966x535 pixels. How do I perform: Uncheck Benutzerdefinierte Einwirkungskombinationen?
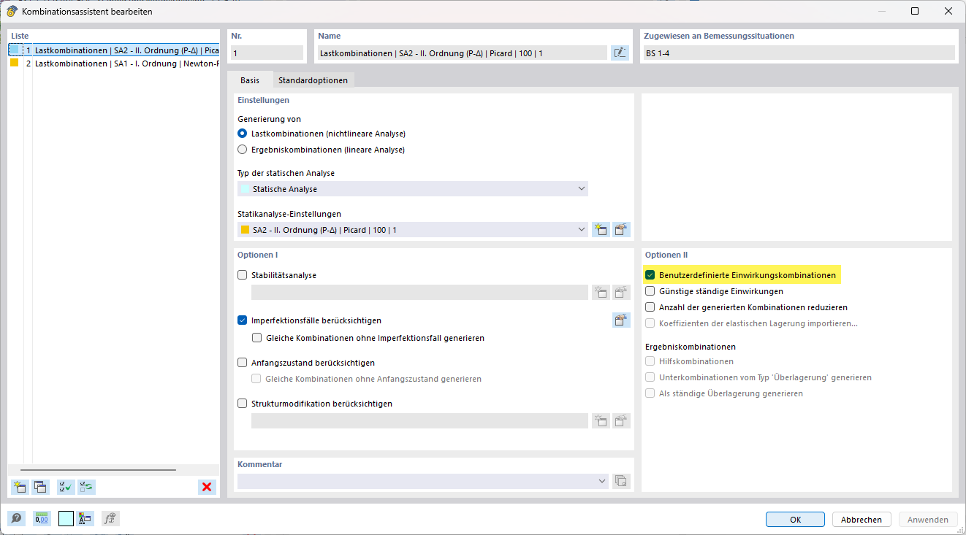[x=650, y=275]
